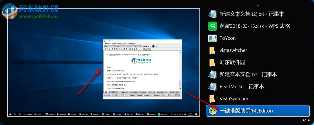
Task: Click the Action Center icon in the preview taskbar
Action: (x=197, y=115)
